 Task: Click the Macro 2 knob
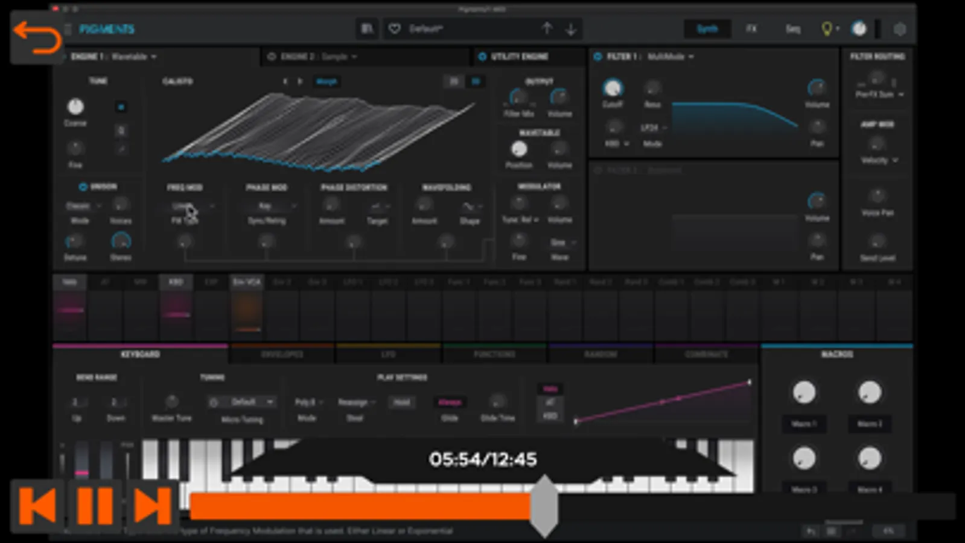pyautogui.click(x=869, y=393)
